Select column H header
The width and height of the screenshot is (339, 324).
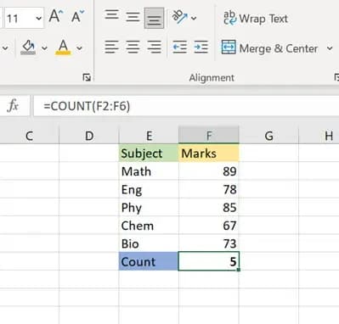pyautogui.click(x=319, y=136)
